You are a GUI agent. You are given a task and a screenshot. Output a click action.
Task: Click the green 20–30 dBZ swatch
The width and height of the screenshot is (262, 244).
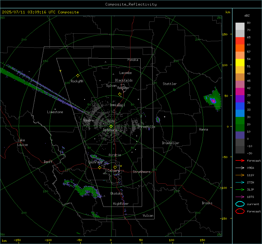pos(240,121)
